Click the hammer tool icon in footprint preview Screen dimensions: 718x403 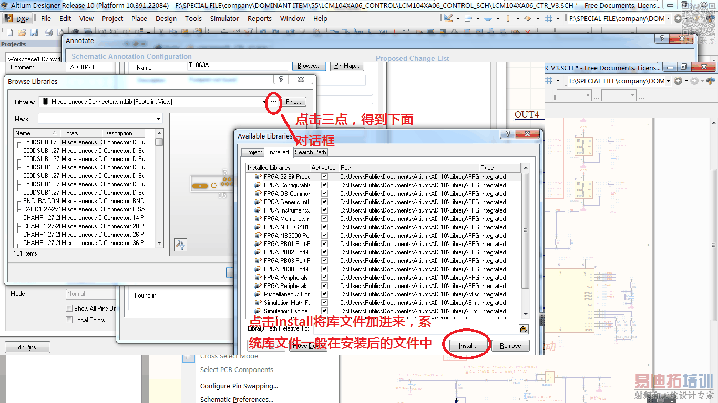[x=180, y=245]
